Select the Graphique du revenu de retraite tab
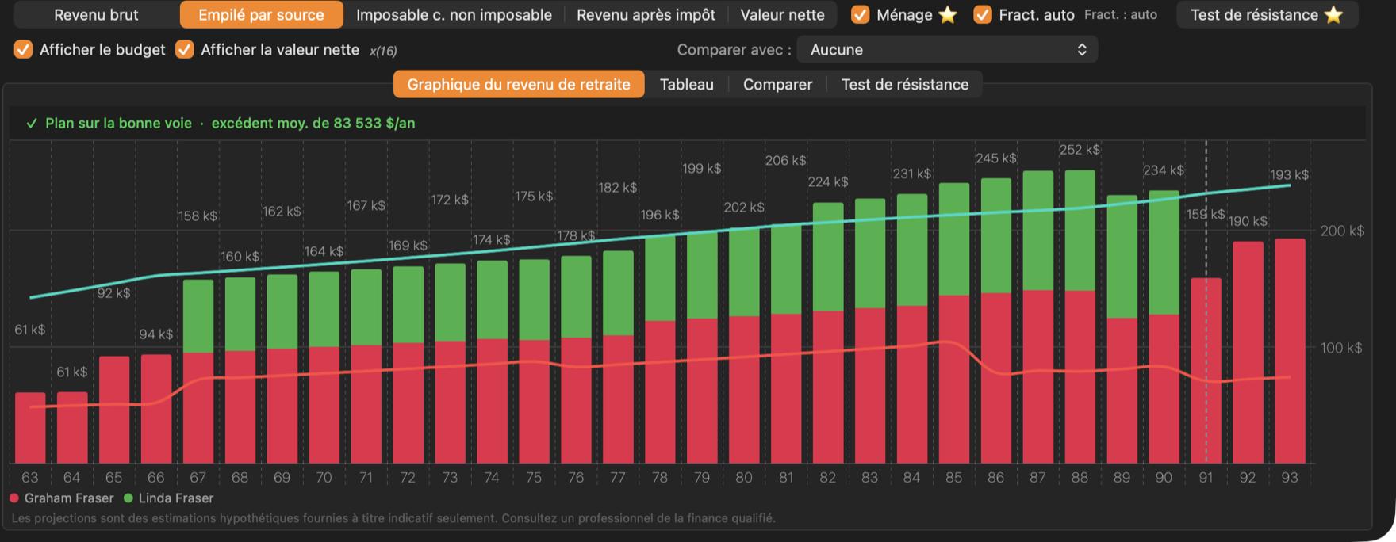 [x=519, y=84]
